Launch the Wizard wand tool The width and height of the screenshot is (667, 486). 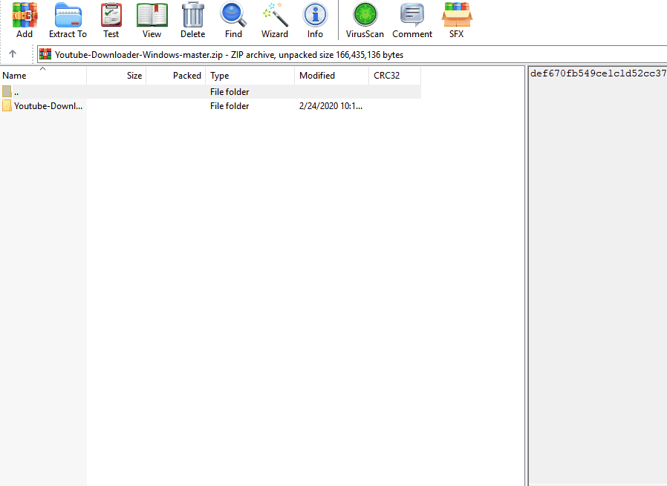[275, 20]
